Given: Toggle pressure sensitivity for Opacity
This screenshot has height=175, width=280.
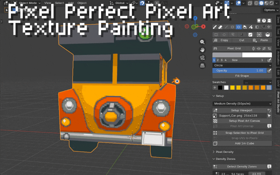Looking at the screenshot, I should (269, 71).
